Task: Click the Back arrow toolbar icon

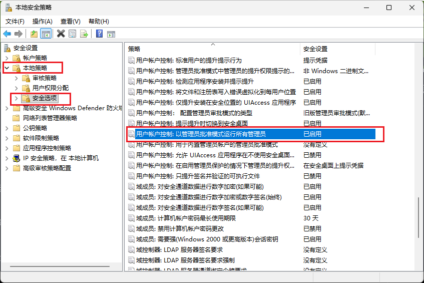Action: coord(7,34)
